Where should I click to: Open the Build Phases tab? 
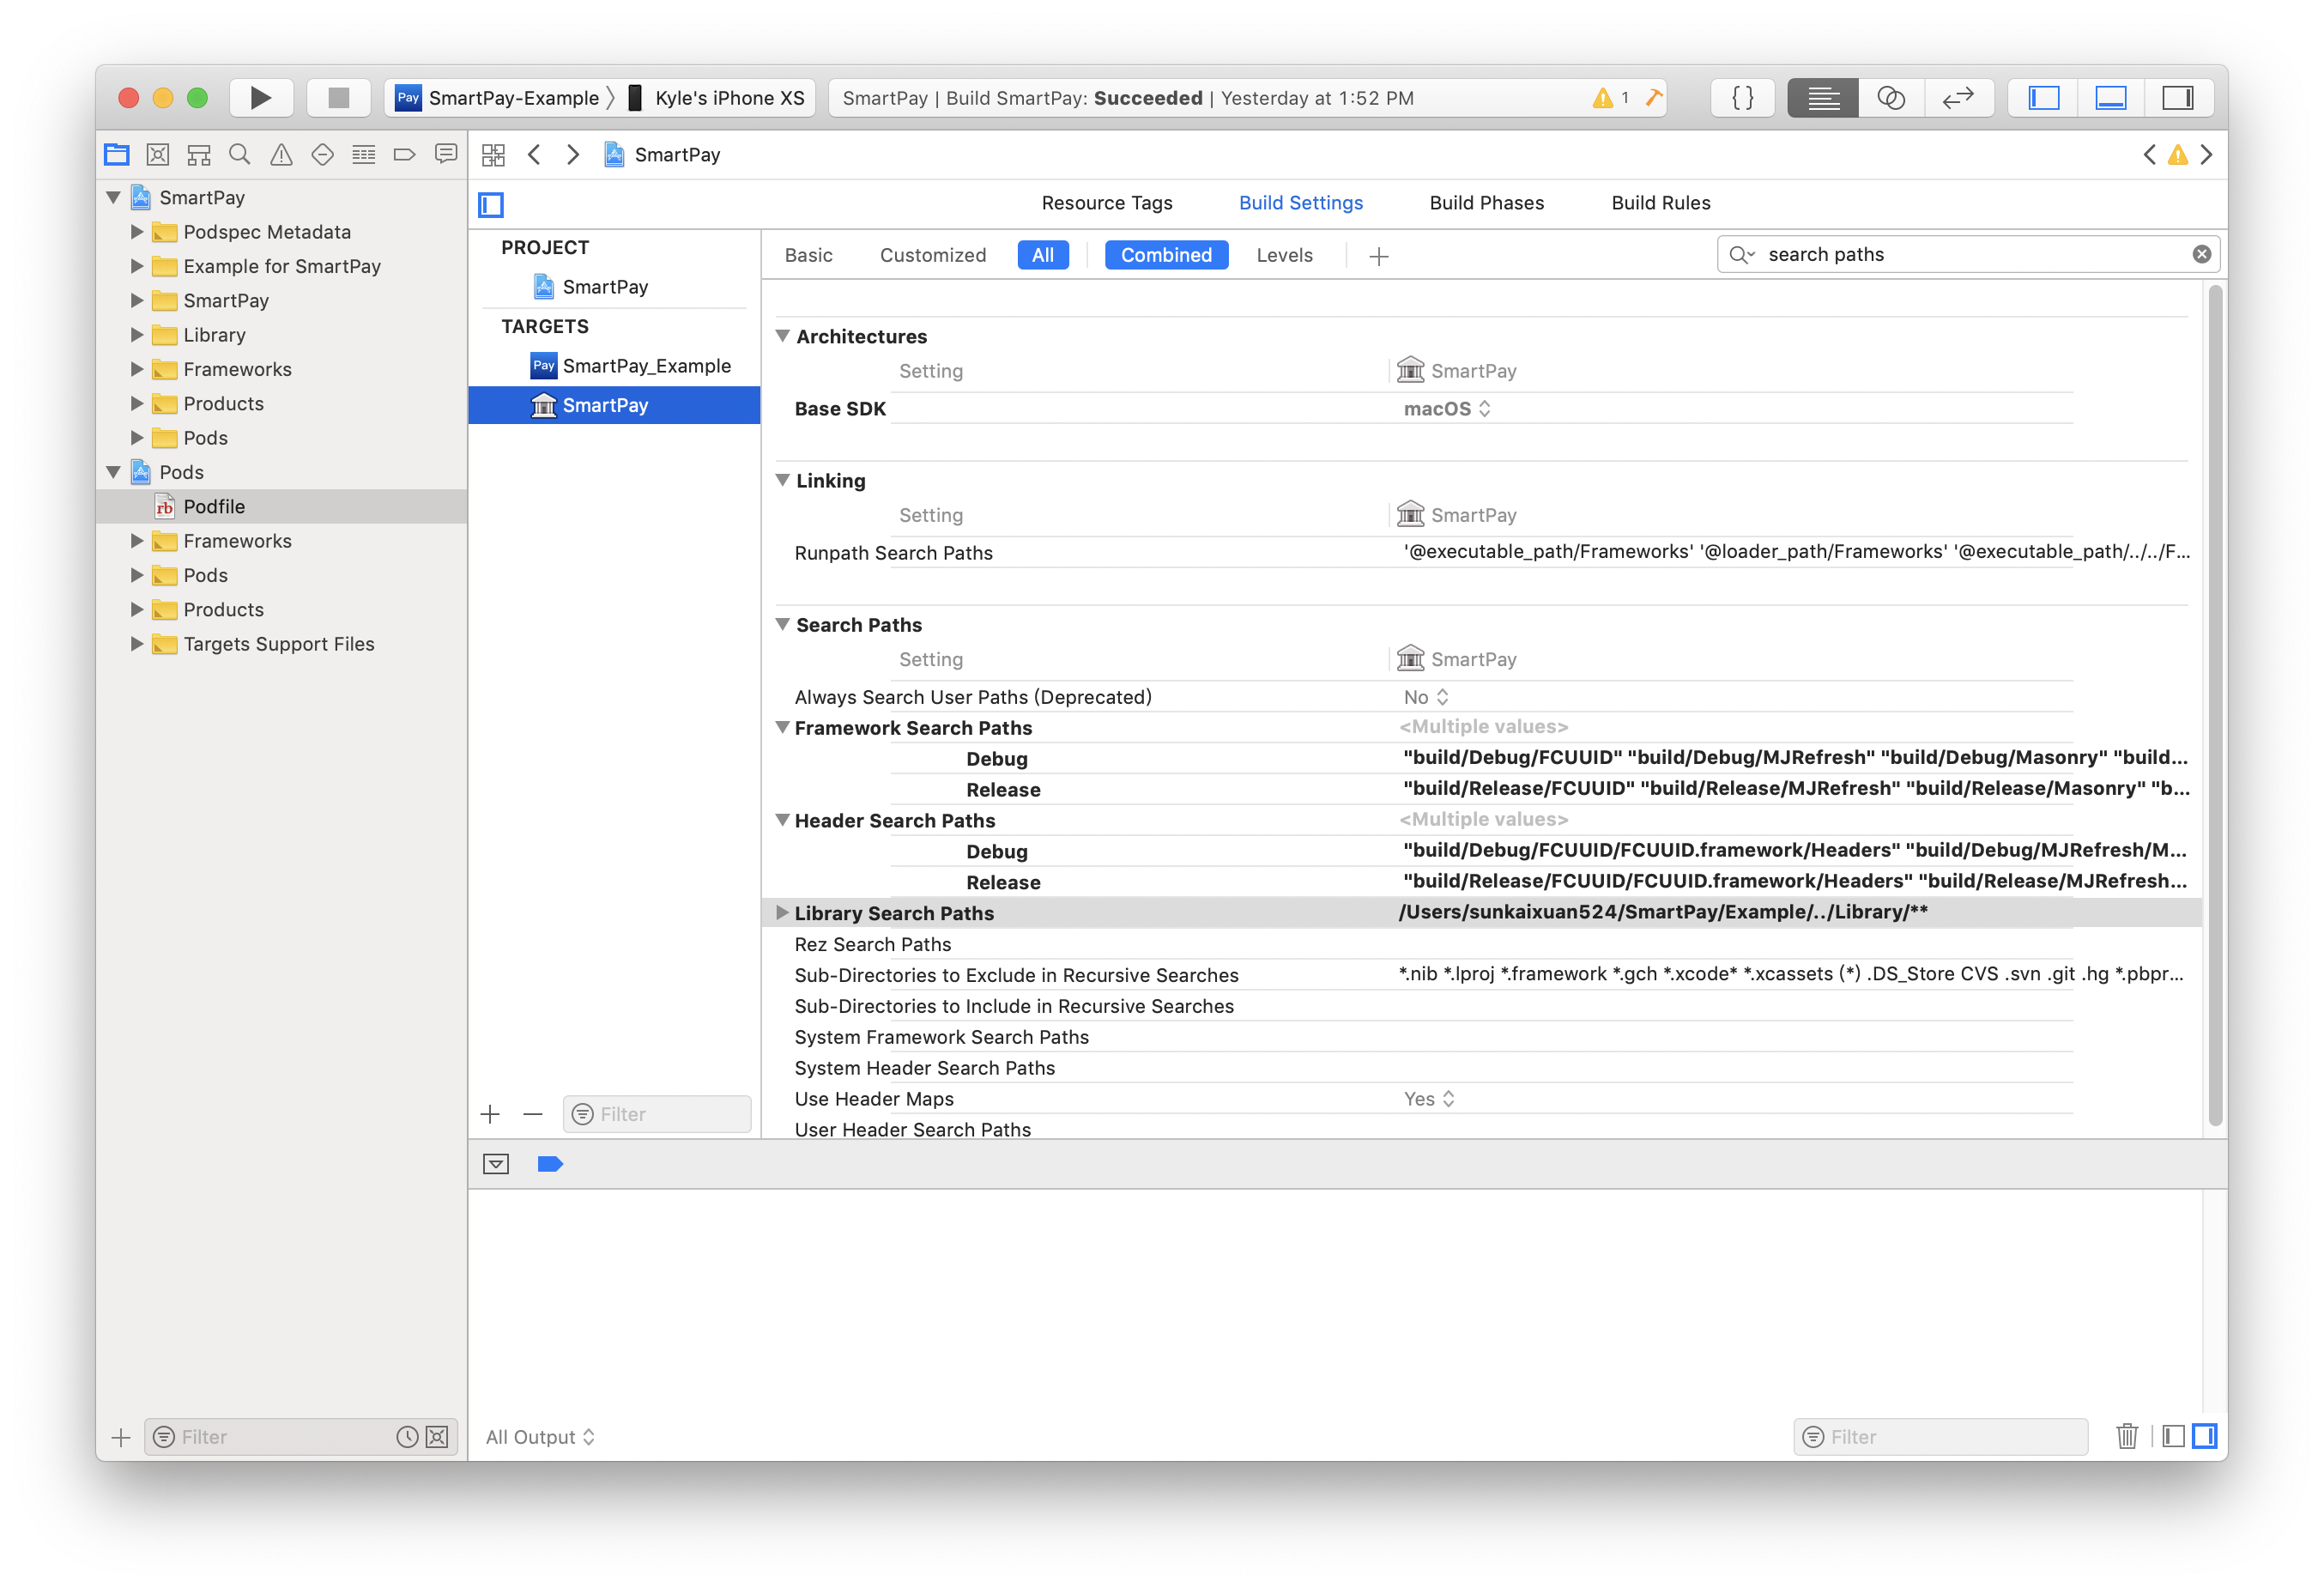tap(1487, 203)
